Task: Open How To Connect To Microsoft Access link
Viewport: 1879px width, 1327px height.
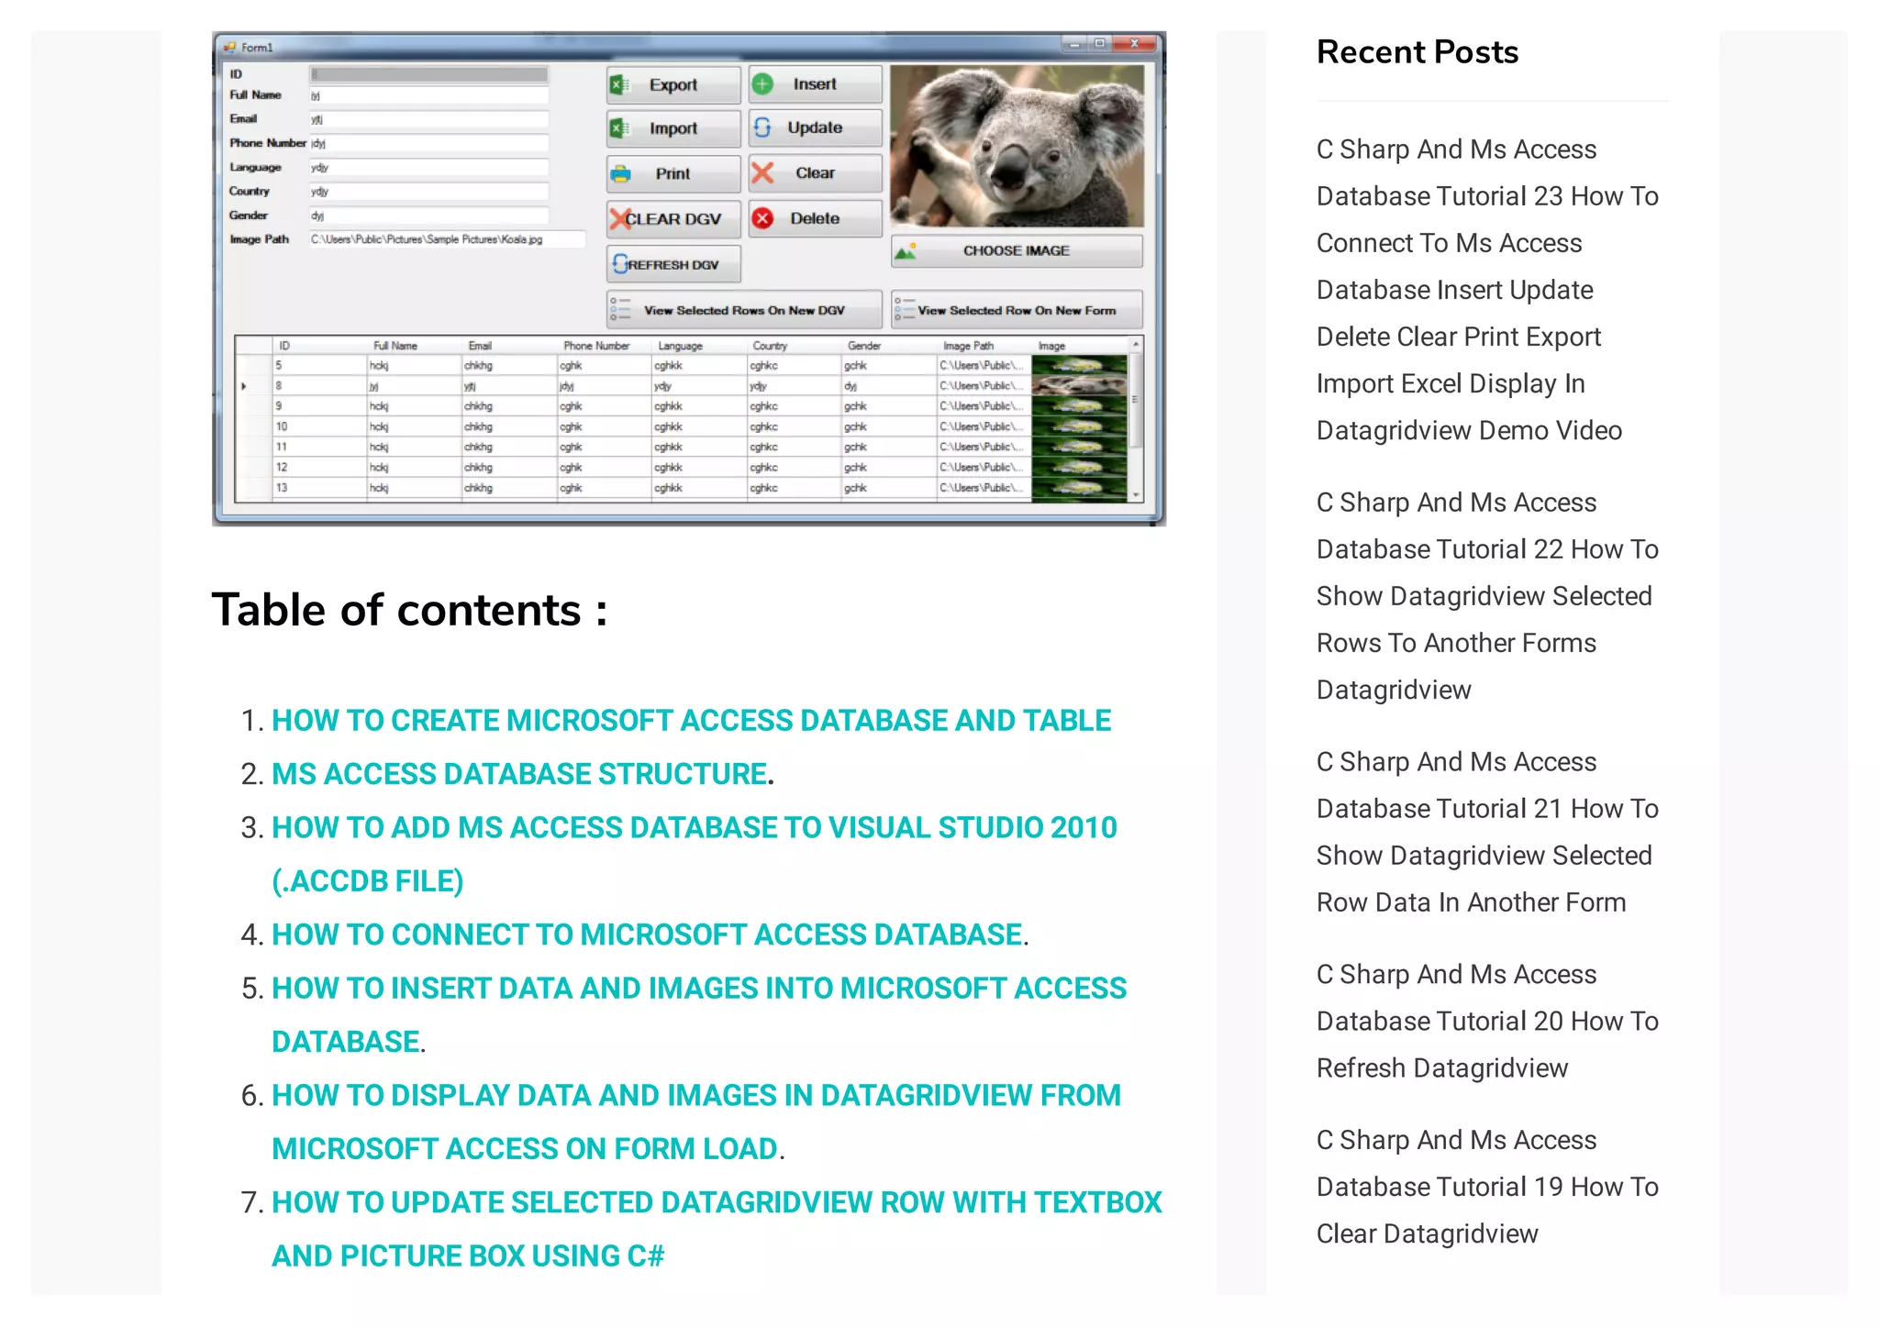Action: (x=647, y=934)
